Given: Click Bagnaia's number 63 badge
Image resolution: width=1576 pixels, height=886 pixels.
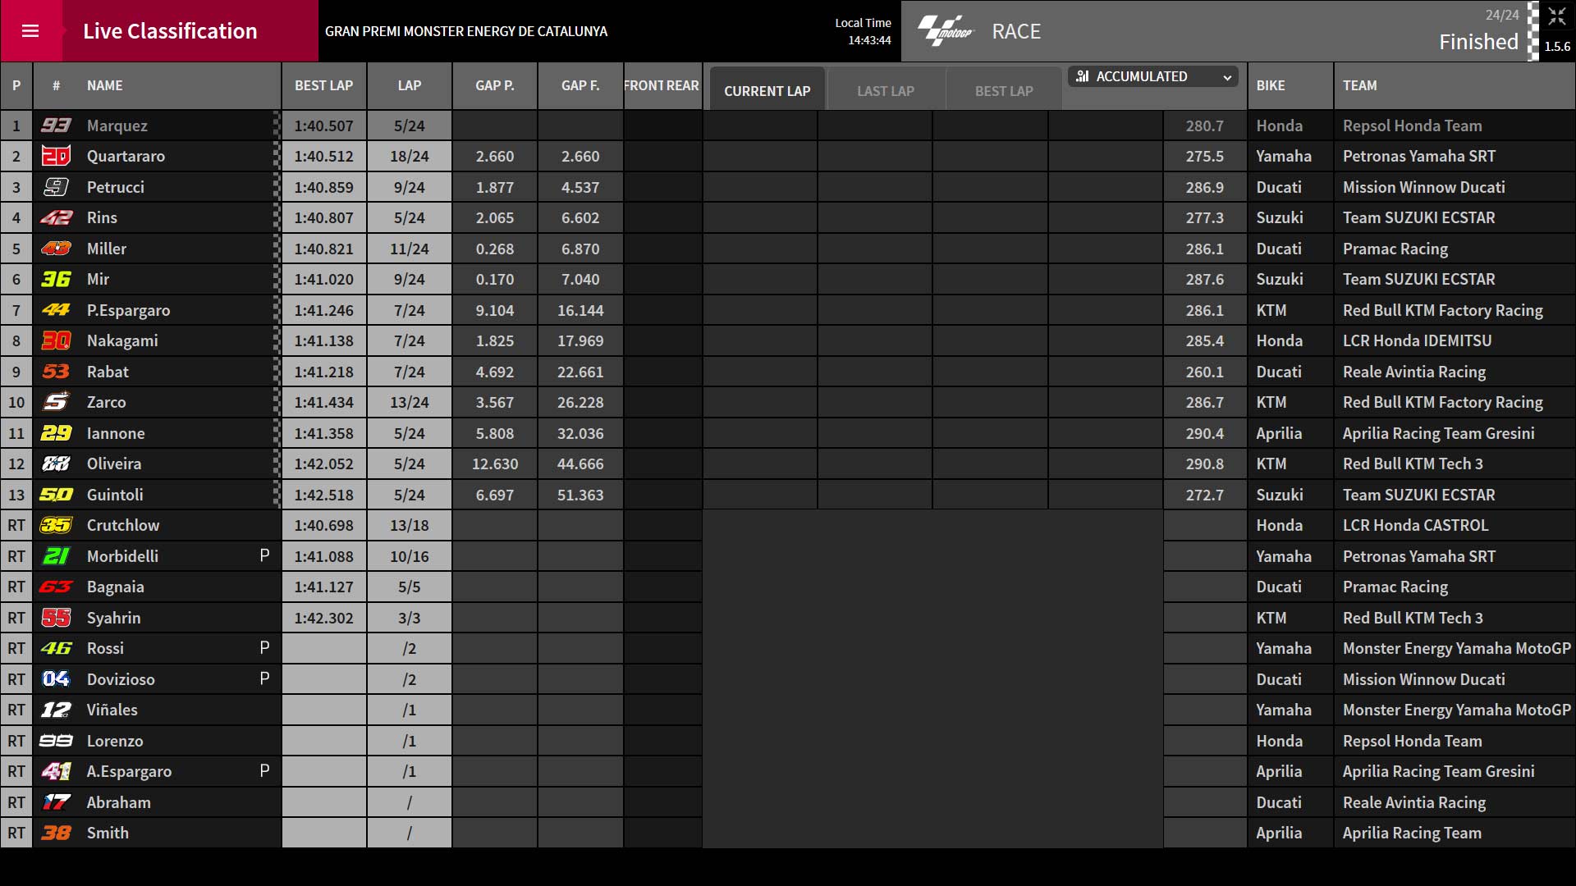Looking at the screenshot, I should click(x=56, y=587).
